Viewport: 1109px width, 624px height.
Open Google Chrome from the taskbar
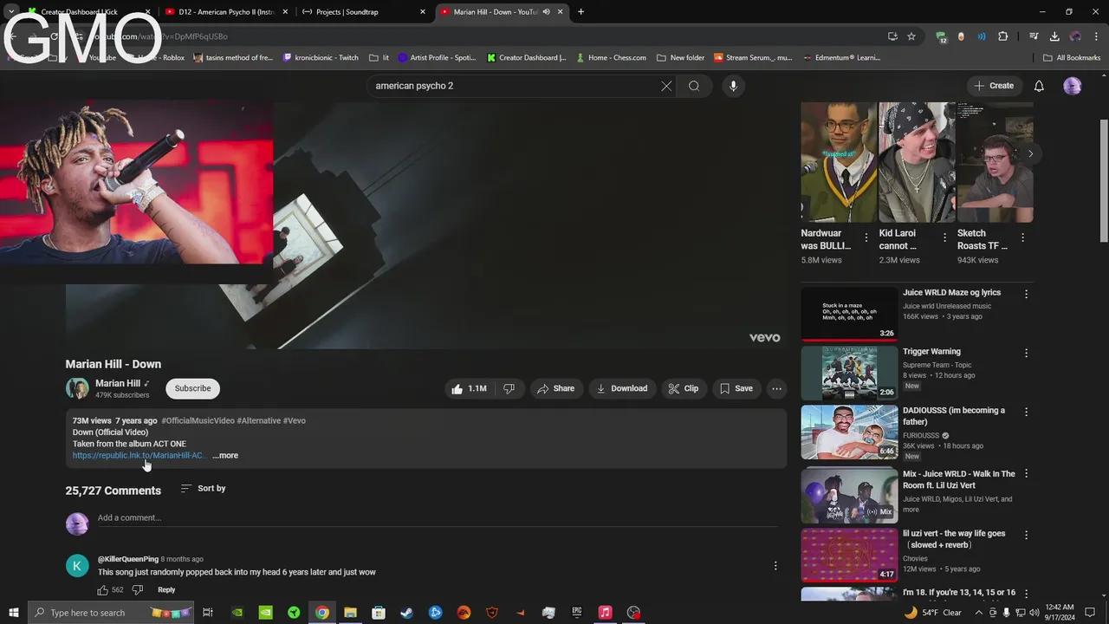coord(321,613)
